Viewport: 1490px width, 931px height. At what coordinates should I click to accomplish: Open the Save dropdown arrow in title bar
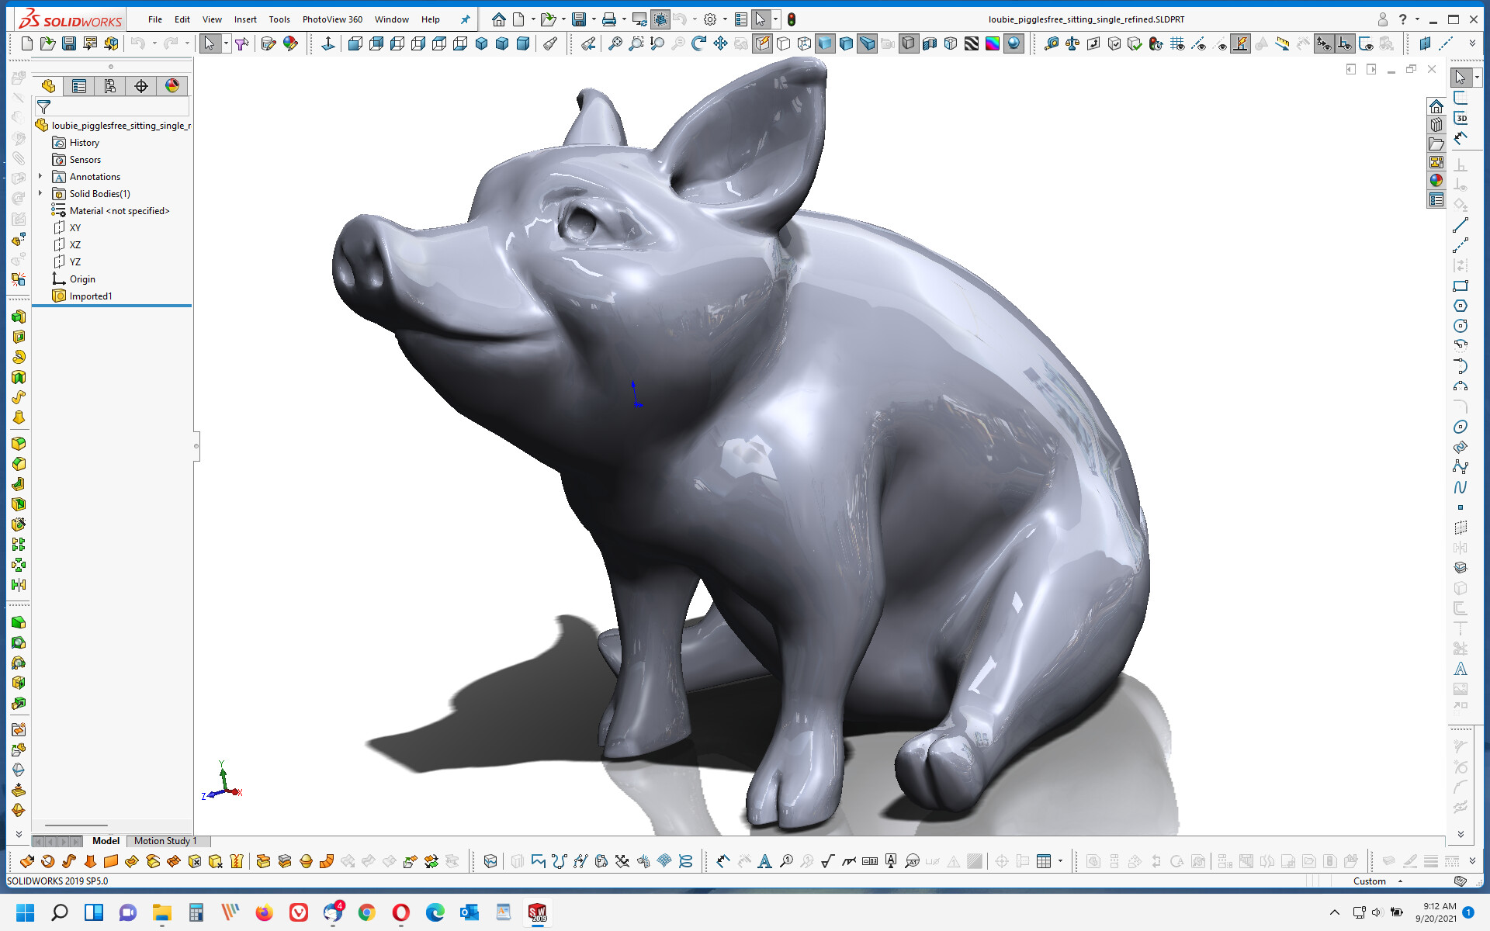pyautogui.click(x=594, y=19)
